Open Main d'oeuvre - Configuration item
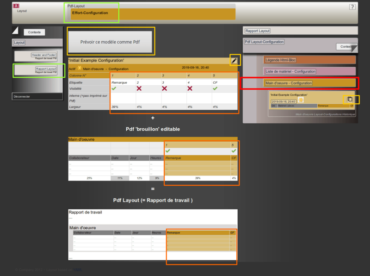370x276 pixels. (289, 83)
